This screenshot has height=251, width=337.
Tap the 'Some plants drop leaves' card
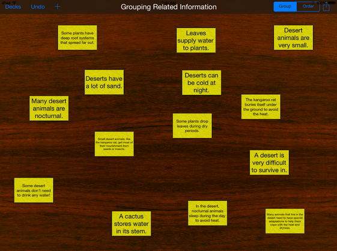(192, 125)
